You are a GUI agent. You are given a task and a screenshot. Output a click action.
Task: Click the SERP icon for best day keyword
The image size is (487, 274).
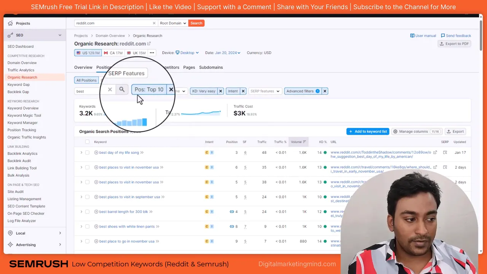coord(445,152)
